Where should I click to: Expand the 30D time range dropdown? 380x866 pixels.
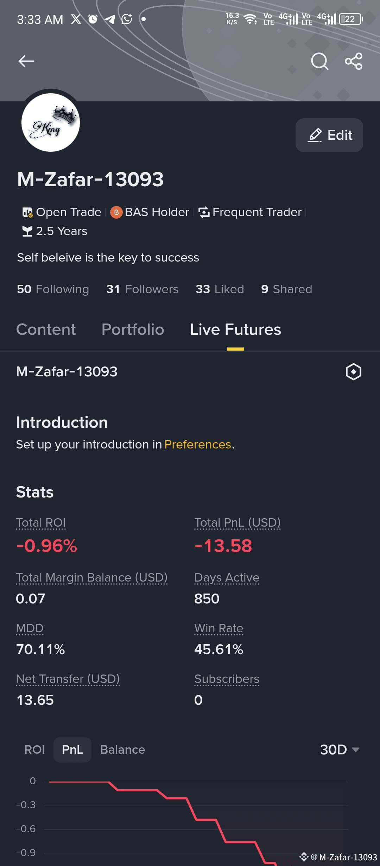[x=340, y=749]
